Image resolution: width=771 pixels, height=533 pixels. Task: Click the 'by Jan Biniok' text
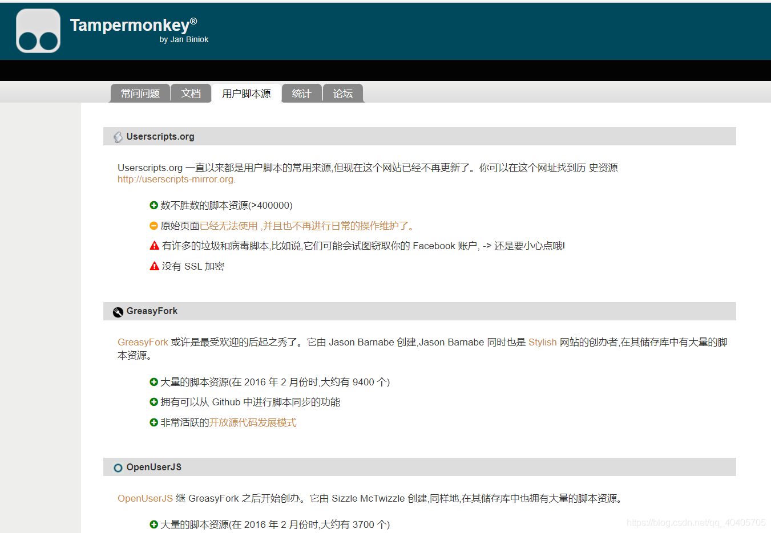[184, 40]
